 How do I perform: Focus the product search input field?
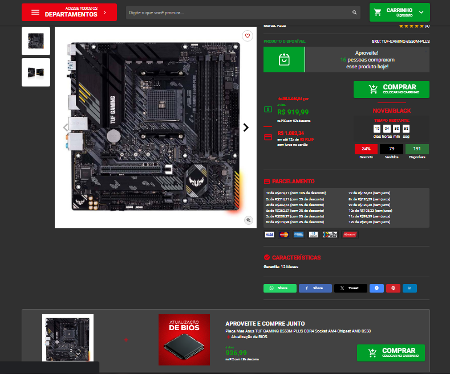click(x=243, y=13)
